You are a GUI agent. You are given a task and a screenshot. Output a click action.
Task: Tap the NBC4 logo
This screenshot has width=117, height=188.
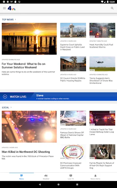point(12,8)
